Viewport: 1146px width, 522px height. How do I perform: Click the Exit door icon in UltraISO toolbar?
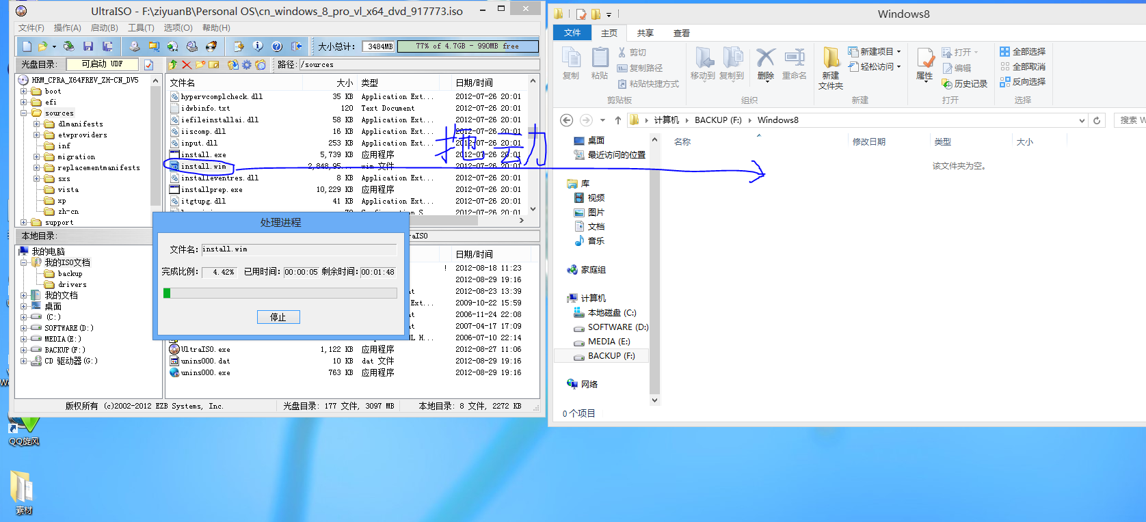(x=296, y=46)
